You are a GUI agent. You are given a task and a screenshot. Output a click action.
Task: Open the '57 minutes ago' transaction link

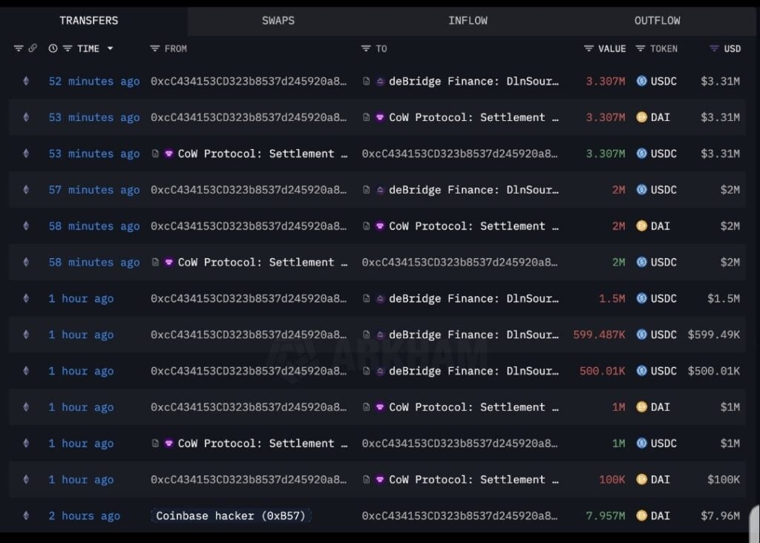coord(94,190)
